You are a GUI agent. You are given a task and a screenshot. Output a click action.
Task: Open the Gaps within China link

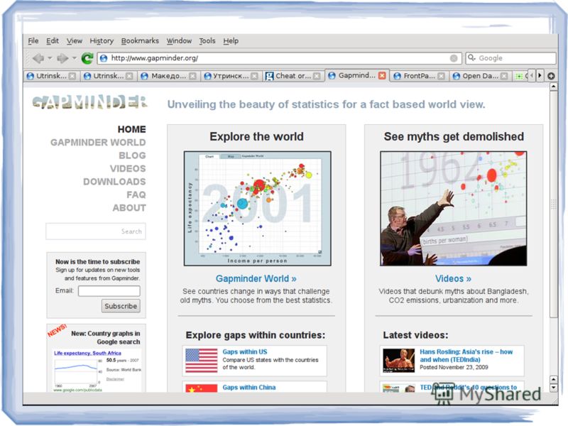pyautogui.click(x=249, y=387)
